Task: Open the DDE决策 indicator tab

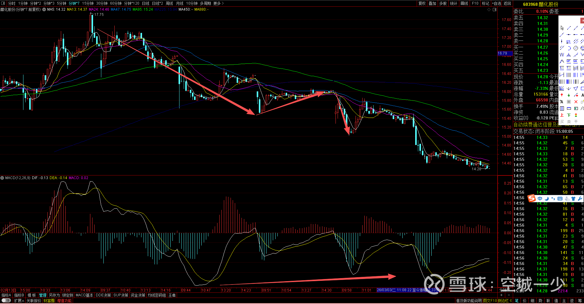Action: coord(103,295)
